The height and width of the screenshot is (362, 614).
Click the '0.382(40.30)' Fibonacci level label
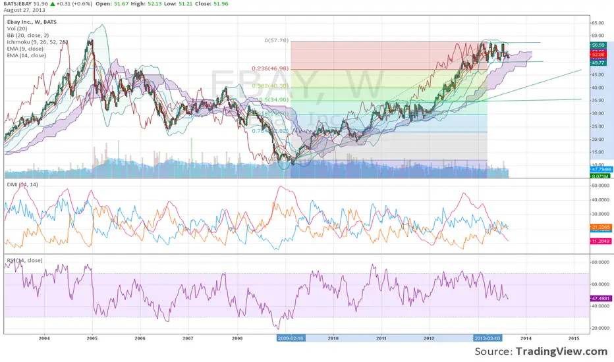coord(270,86)
